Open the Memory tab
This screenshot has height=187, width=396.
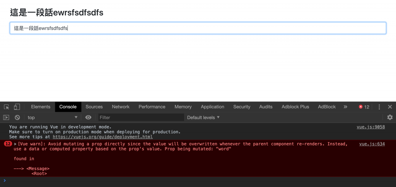click(x=183, y=107)
